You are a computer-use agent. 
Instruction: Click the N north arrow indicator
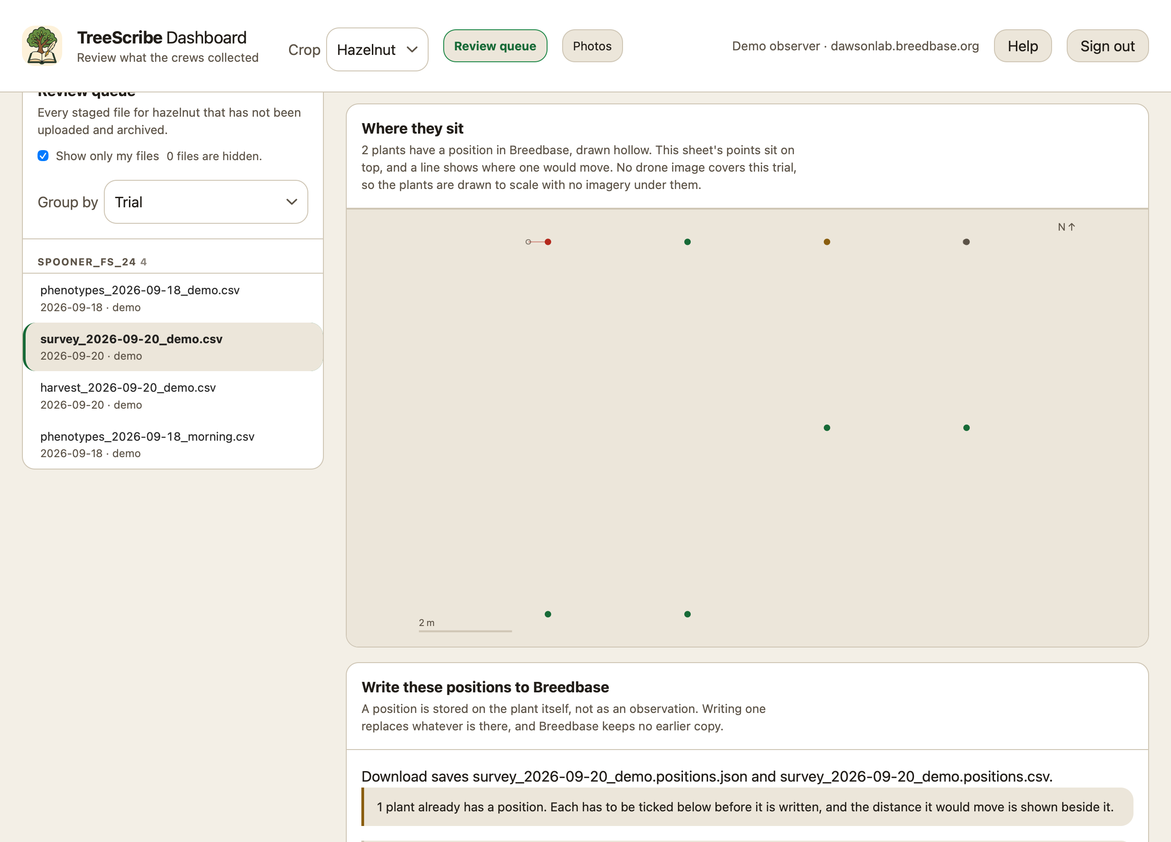pos(1066,227)
